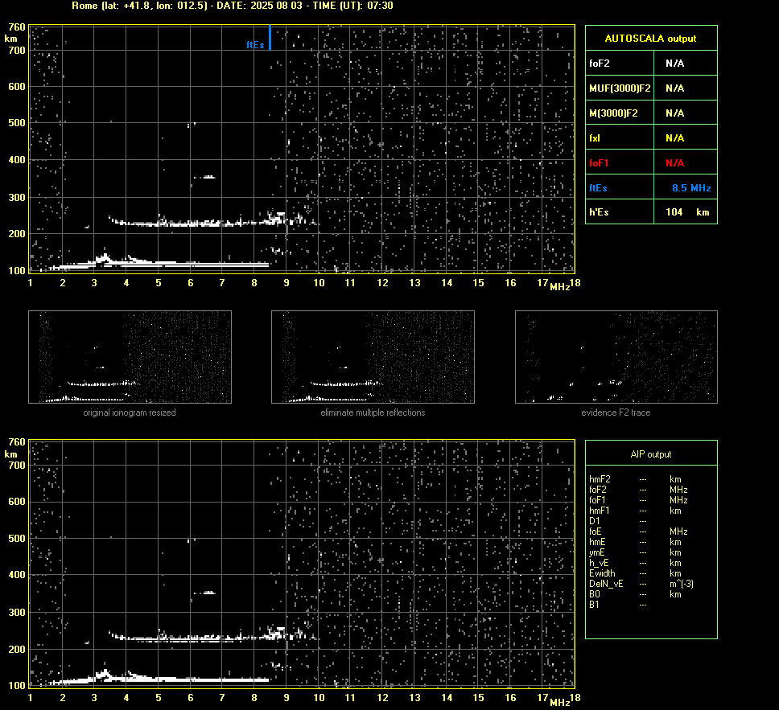The height and width of the screenshot is (710, 779).
Task: Click the '760' height label on top ionogram
Action: point(16,27)
